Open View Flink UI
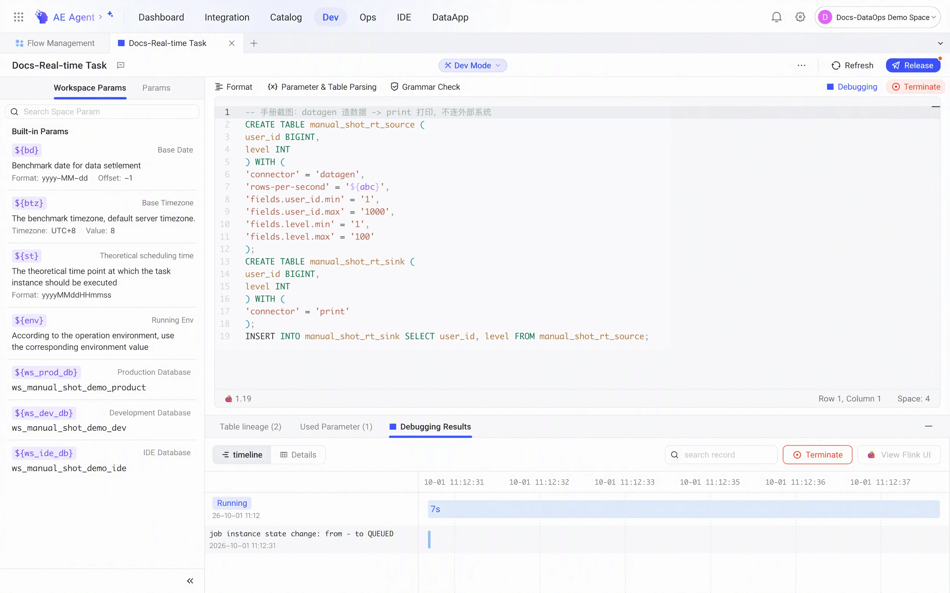 [899, 455]
